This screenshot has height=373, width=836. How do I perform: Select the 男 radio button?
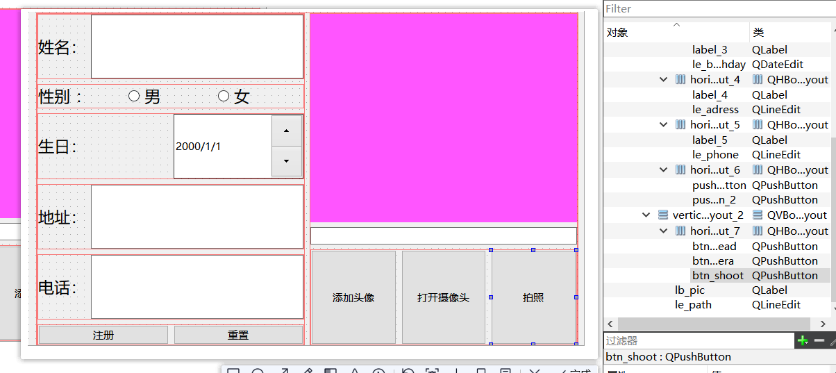134,97
